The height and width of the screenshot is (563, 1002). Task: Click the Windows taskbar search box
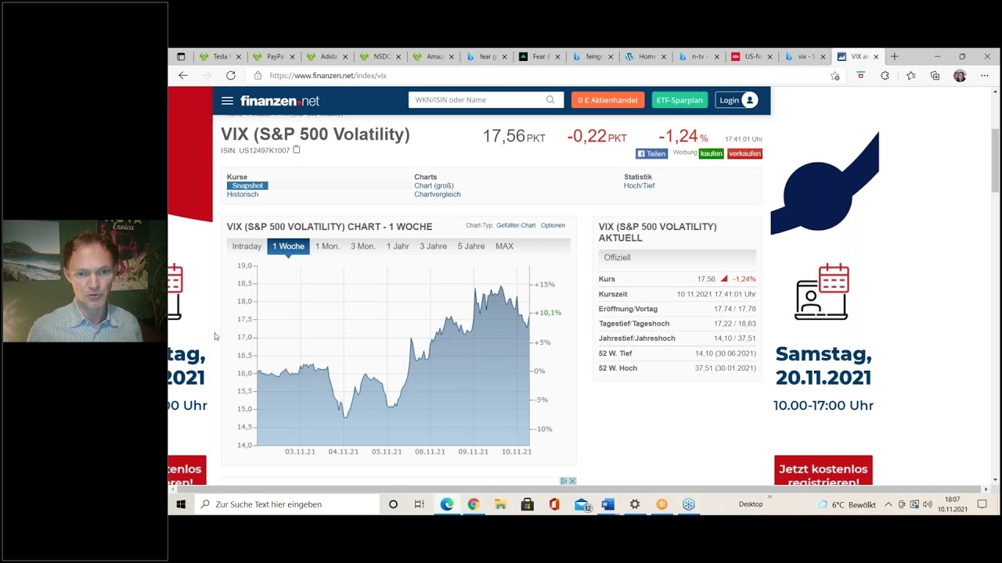[x=287, y=504]
